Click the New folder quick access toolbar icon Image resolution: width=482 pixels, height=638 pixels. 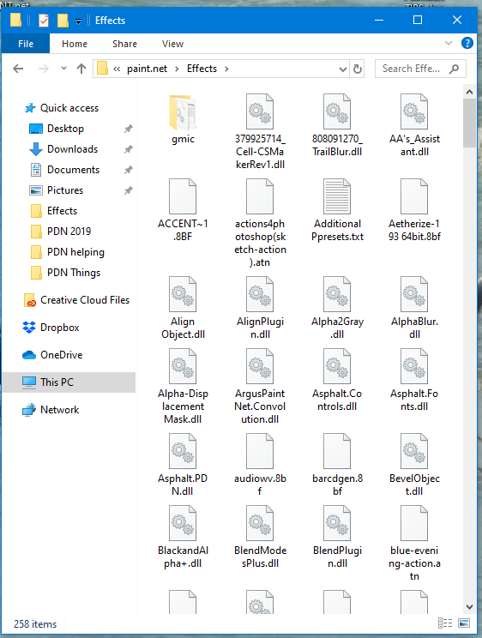pos(63,21)
